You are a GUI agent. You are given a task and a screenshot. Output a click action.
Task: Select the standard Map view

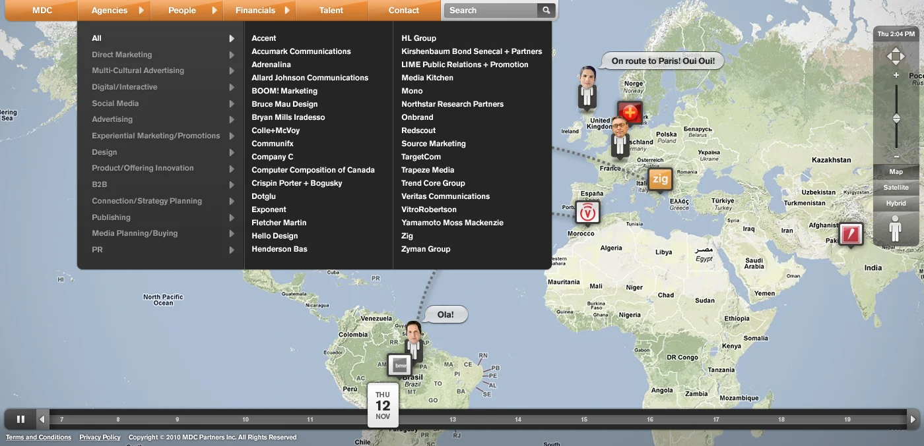[x=896, y=172]
